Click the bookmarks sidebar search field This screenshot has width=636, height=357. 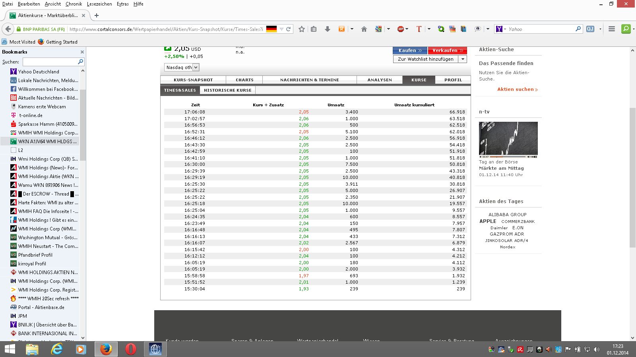(50, 62)
